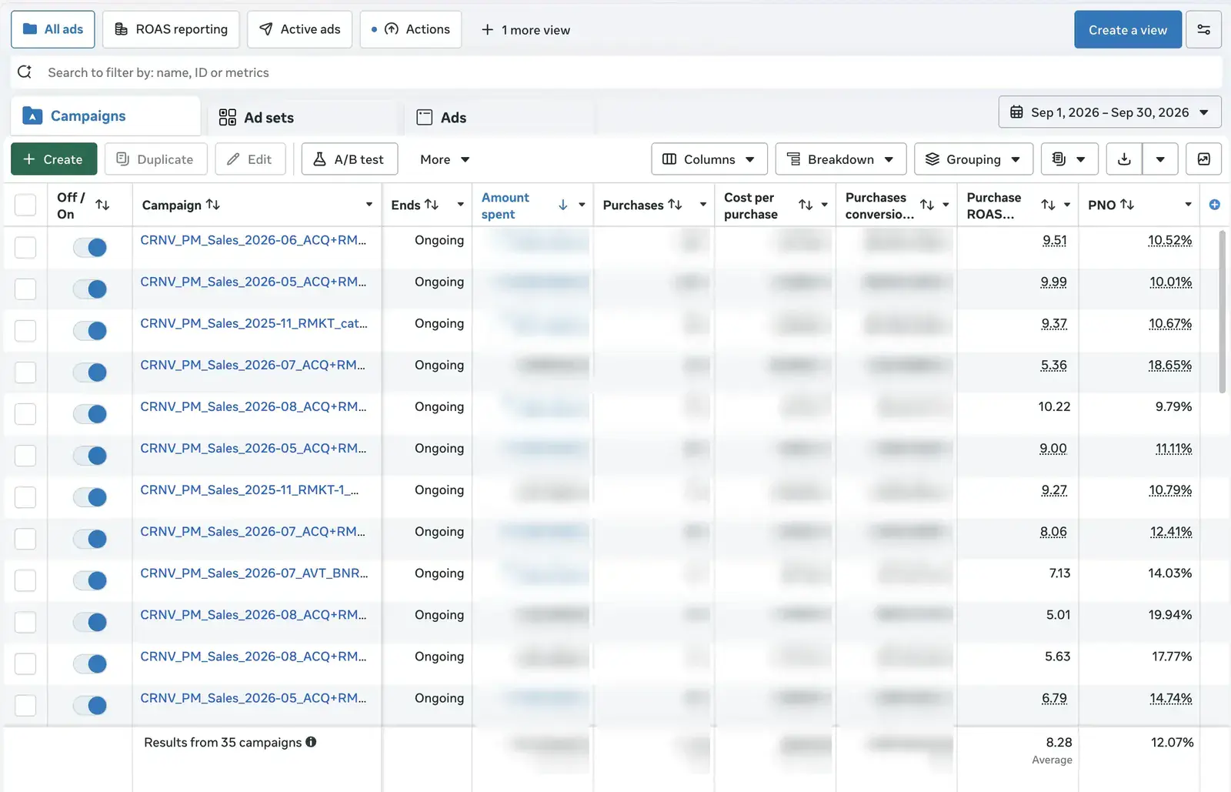This screenshot has width=1231, height=792.
Task: Toggle off CRNV_PM_Sales_2026-06_ACQ+RM campaign
Action: 90,247
